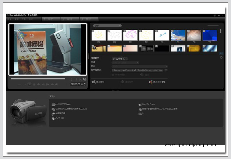Viewport: 231px width, 159px height.
Task: Open the media library category dropdown
Action: tap(107, 26)
